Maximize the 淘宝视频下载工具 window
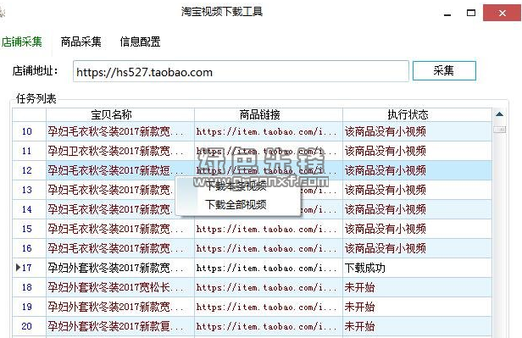The width and height of the screenshot is (522, 338). (471, 13)
